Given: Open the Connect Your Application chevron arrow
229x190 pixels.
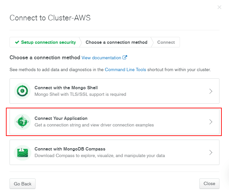Looking at the screenshot, I should 211,122.
